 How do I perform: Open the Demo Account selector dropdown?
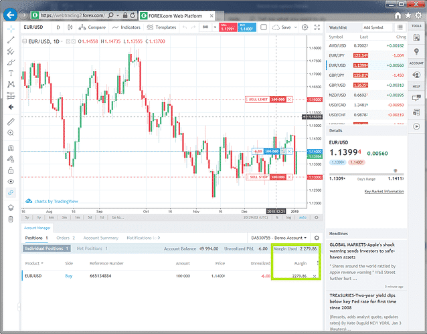[279, 238]
